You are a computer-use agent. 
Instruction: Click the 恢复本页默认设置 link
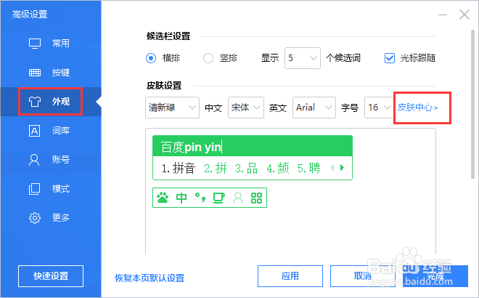point(150,278)
